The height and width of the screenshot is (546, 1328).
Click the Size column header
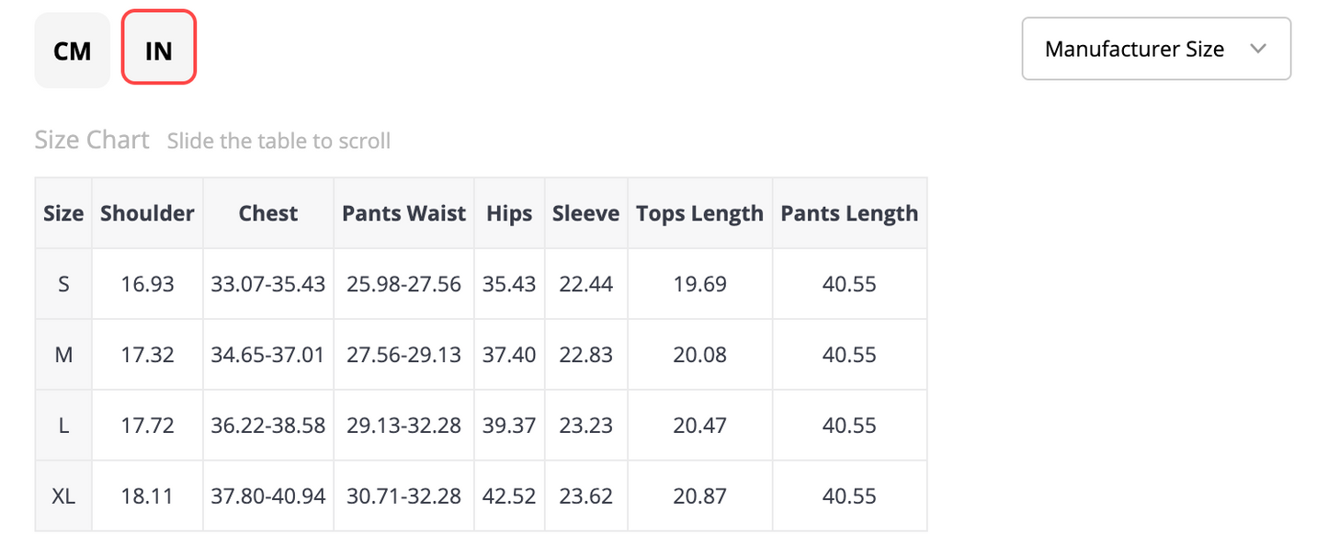tap(63, 213)
